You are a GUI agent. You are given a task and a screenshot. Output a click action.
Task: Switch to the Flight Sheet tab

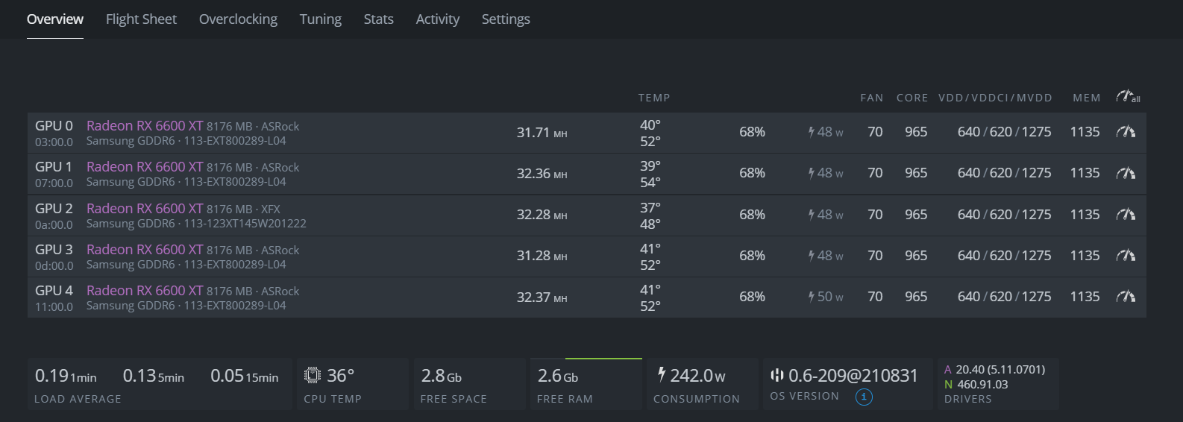click(x=141, y=19)
